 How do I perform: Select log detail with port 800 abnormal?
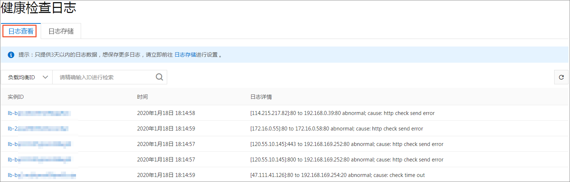[x=347, y=160]
